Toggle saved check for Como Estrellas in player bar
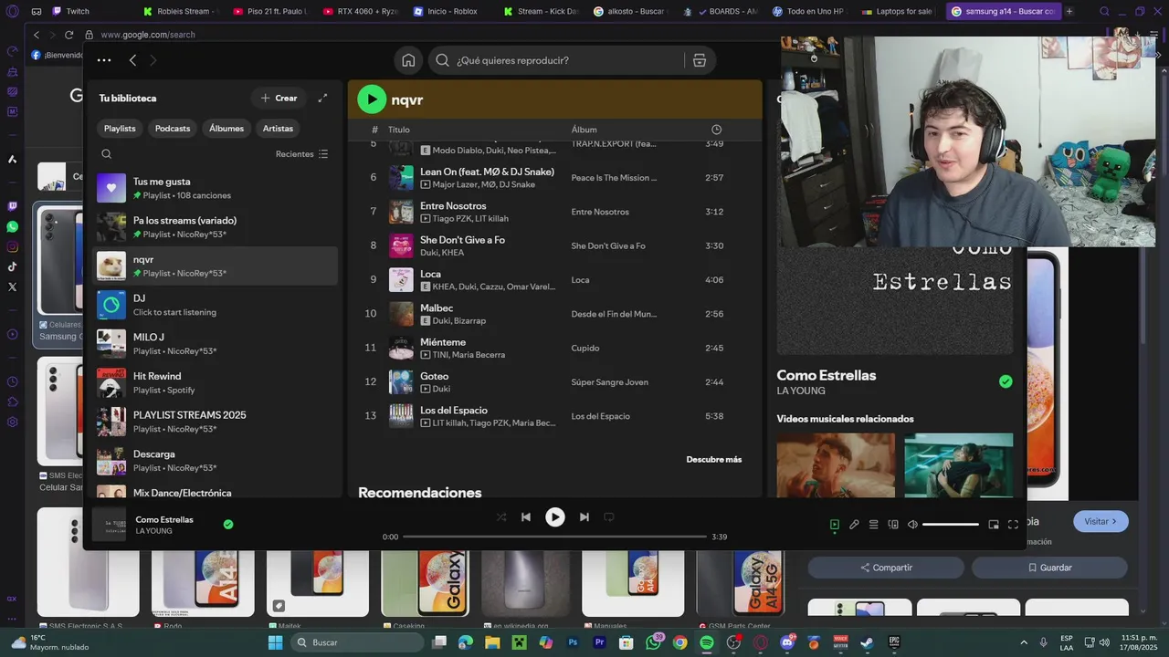The width and height of the screenshot is (1169, 657). pos(228,525)
